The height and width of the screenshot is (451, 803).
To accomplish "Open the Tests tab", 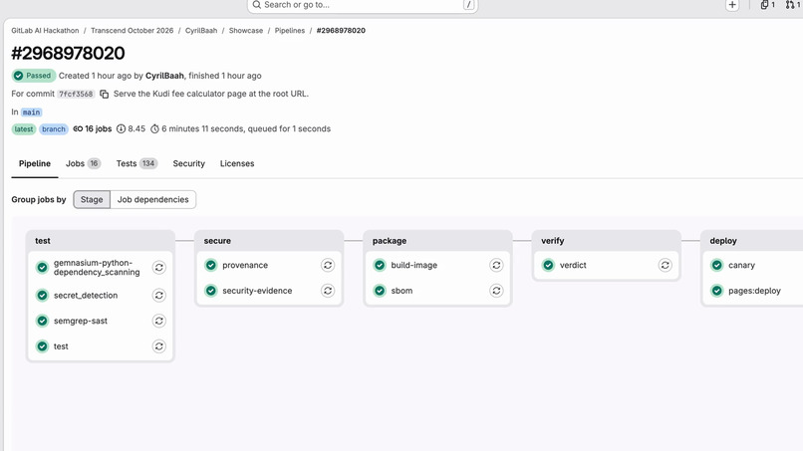I will [136, 164].
